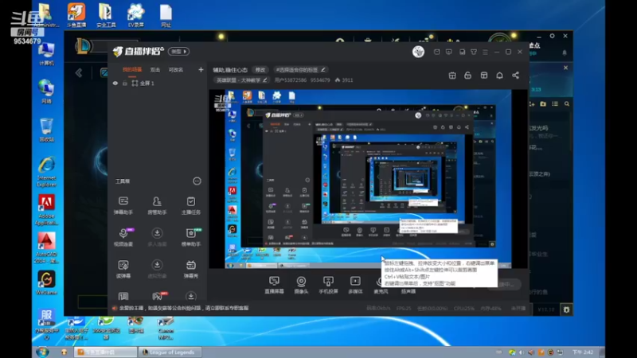The height and width of the screenshot is (358, 637).
Task: Open the 榜单助手 tool
Action: pos(190,236)
